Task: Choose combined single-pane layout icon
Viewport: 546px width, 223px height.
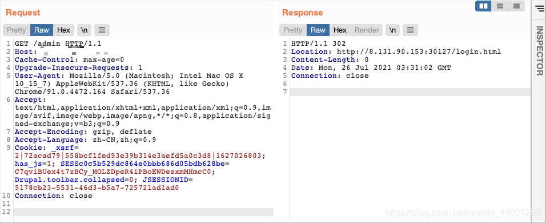Action: [x=516, y=6]
